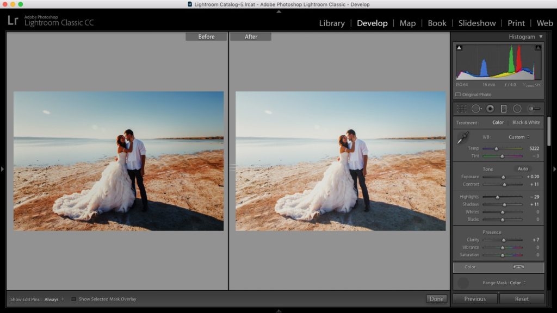Click the Clarity slider handle
The width and height of the screenshot is (557, 313).
point(503,240)
